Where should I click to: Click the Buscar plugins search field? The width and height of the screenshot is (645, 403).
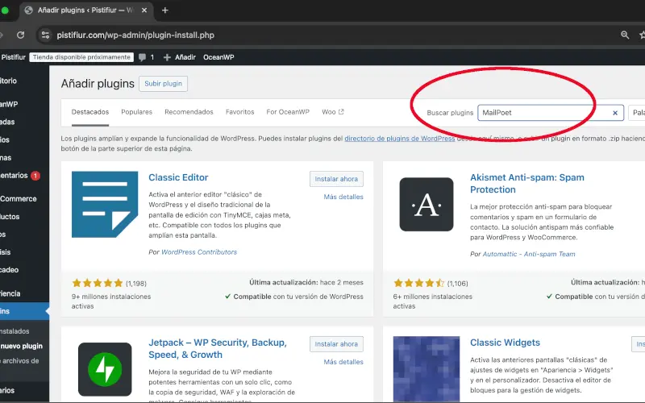pyautogui.click(x=551, y=113)
